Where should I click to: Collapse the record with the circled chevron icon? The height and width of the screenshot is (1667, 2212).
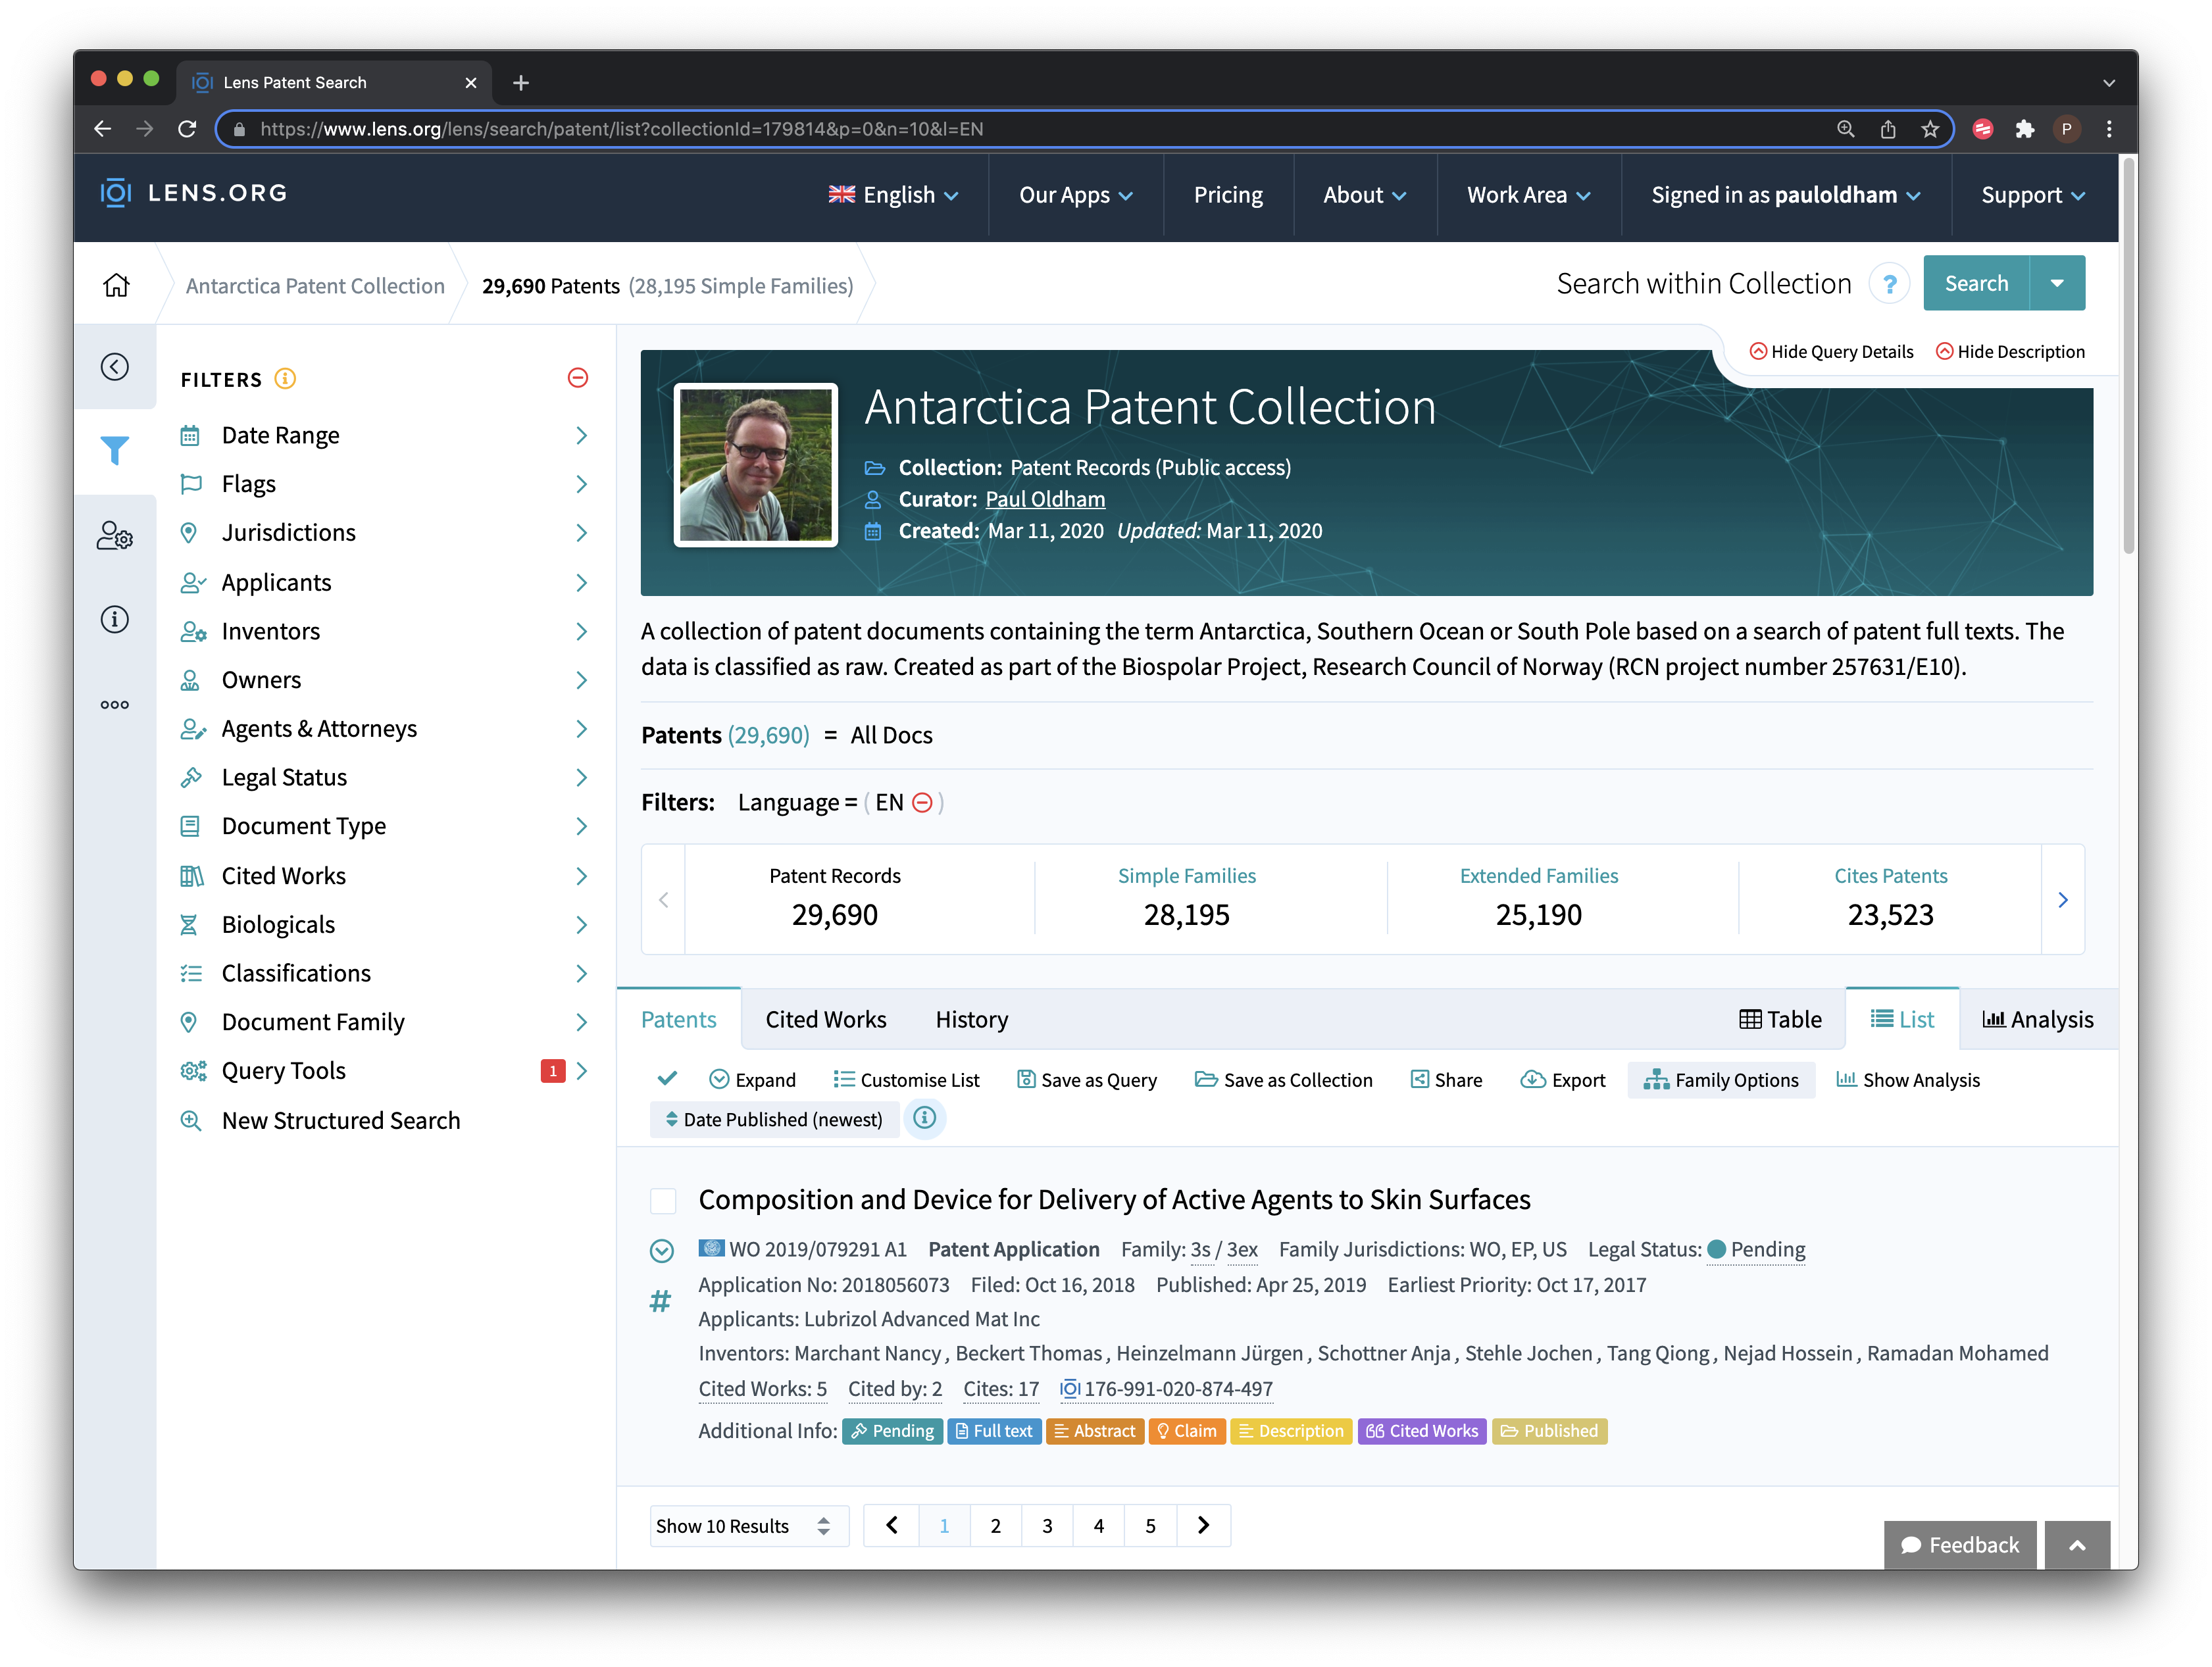(x=661, y=1250)
